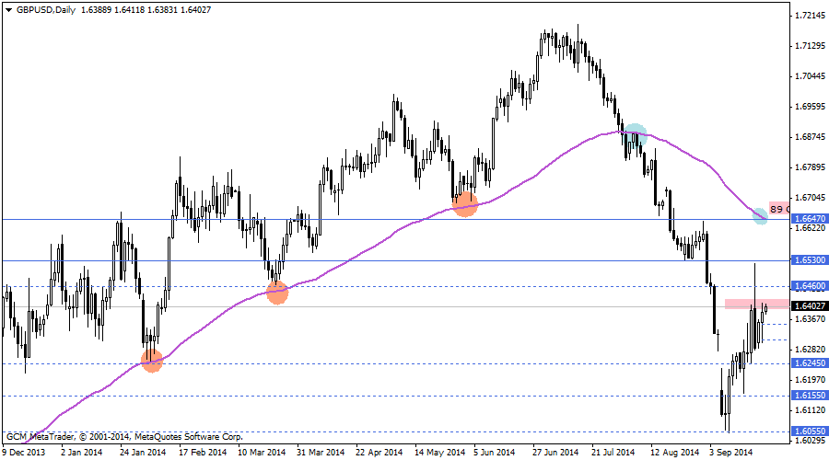The height and width of the screenshot is (460, 829).
Task: Click the GCM MetaTrader copyright text
Action: tap(124, 436)
